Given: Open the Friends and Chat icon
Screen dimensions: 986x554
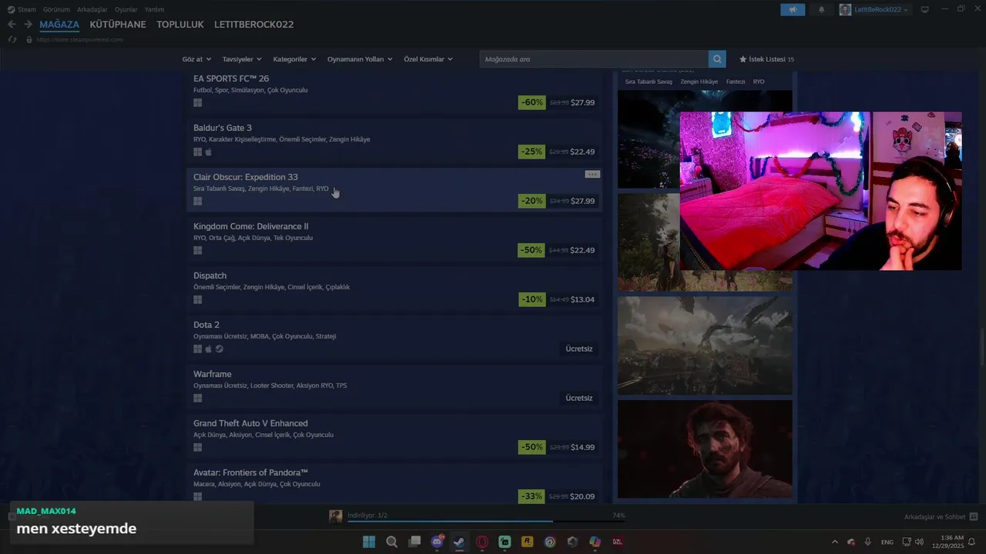Looking at the screenshot, I should pos(974,516).
